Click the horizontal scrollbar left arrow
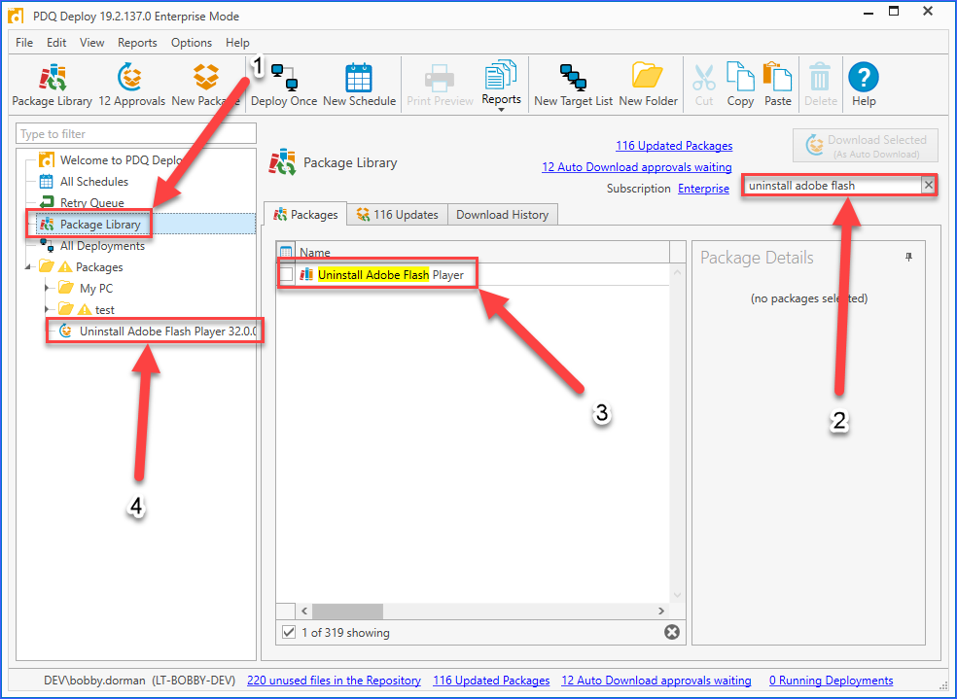 (x=304, y=611)
